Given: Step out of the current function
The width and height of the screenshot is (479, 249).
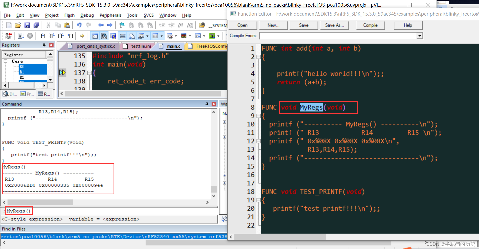Looking at the screenshot, I should (x=61, y=36).
